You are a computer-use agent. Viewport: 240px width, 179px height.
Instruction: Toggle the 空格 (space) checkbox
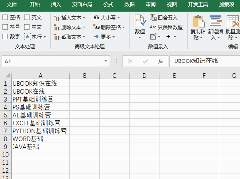pyautogui.click(x=5, y=17)
